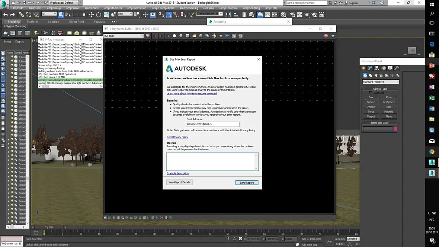The width and height of the screenshot is (439, 247).
Task: Open Render Setup teapot icon
Action: coord(292,15)
